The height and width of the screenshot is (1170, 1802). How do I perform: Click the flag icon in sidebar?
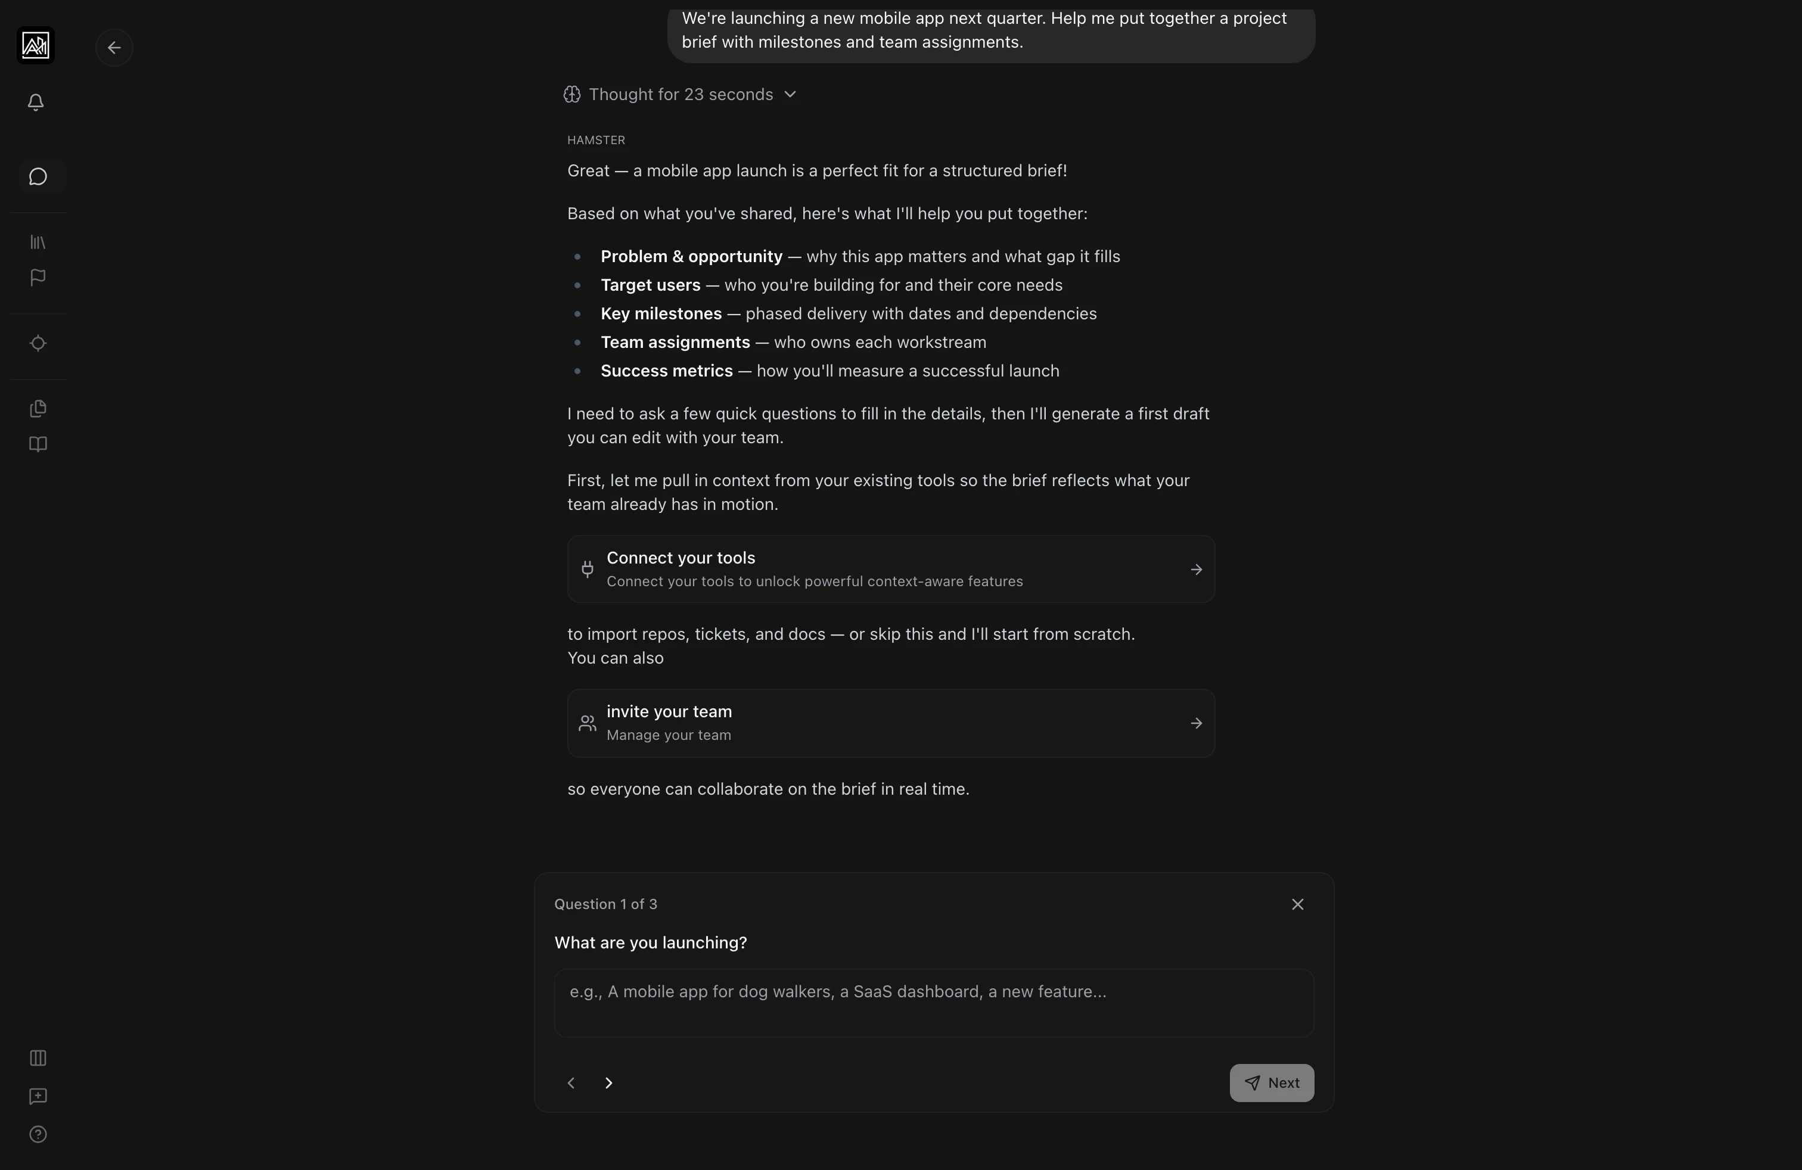pos(38,278)
